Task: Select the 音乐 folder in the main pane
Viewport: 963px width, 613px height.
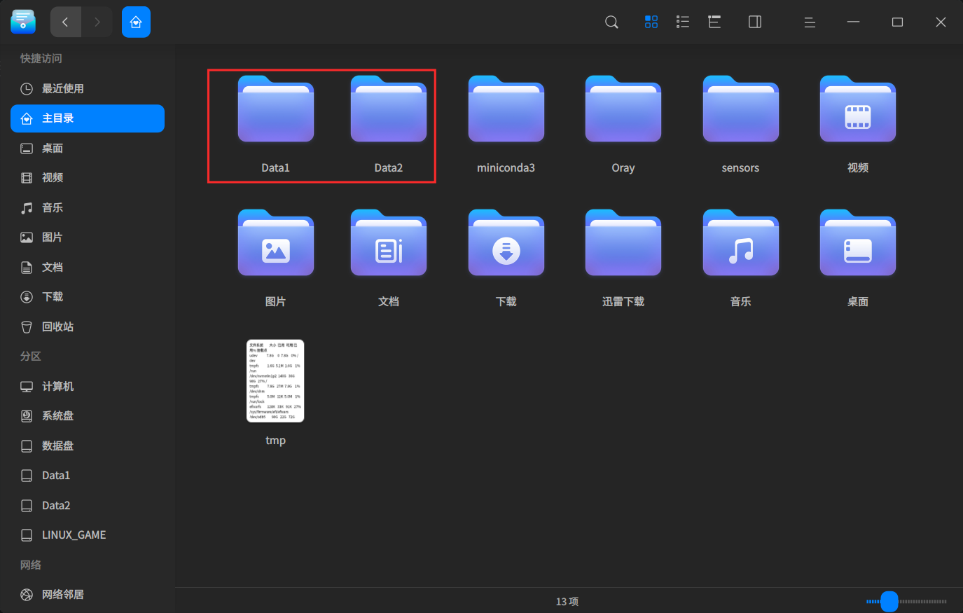Action: pyautogui.click(x=741, y=242)
